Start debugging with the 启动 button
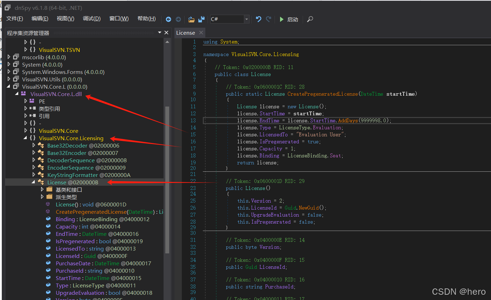Image resolution: width=491 pixels, height=300 pixels. pos(288,19)
